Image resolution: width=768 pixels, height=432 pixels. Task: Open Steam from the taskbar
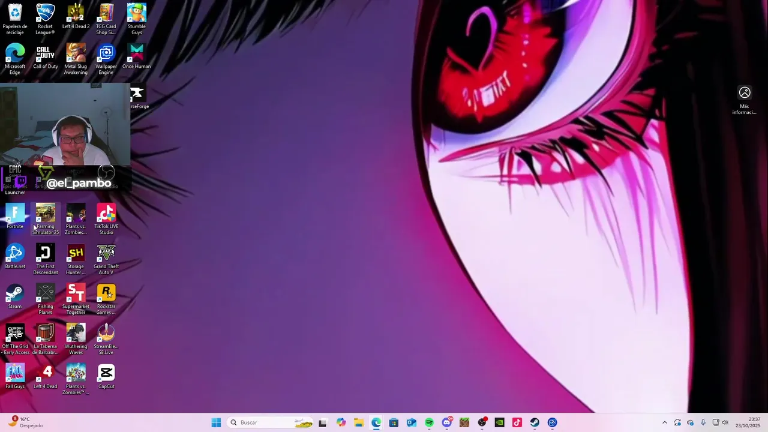click(x=535, y=422)
